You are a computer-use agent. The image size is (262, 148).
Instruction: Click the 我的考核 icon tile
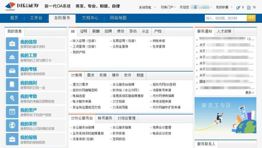pyautogui.click(x=12, y=71)
